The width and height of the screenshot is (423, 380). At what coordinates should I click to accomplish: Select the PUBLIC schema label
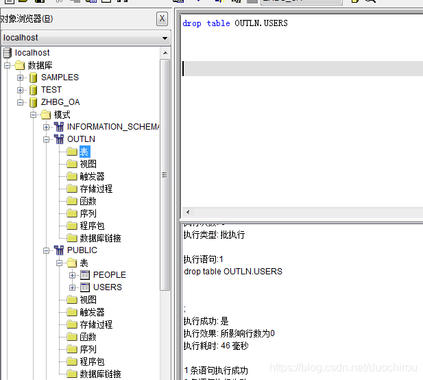click(x=82, y=250)
